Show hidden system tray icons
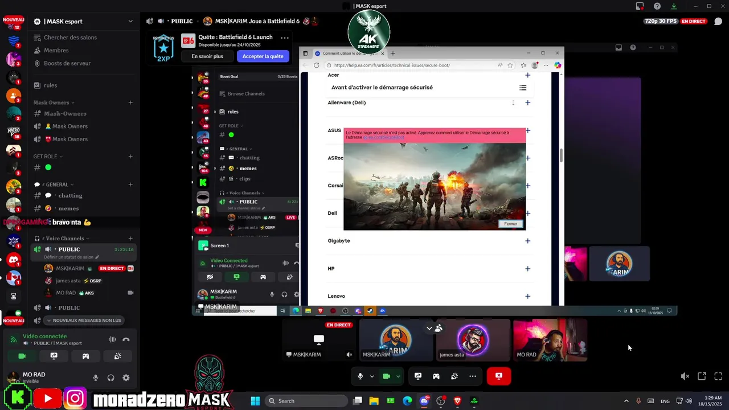 tap(626, 401)
